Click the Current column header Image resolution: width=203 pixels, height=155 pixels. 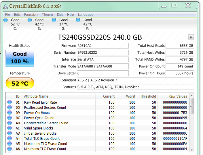106,96
